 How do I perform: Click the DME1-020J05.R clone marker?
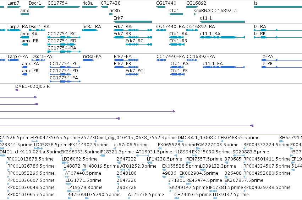tap(17, 90)
